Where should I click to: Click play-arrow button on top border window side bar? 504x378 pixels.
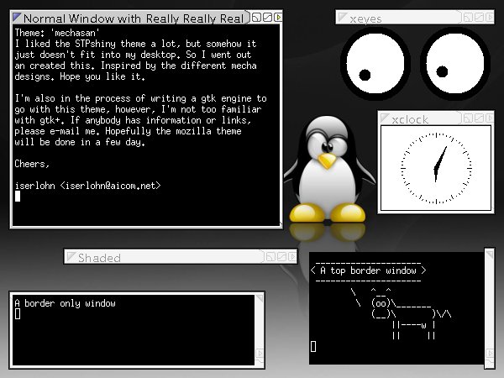pyautogui.click(x=490, y=354)
